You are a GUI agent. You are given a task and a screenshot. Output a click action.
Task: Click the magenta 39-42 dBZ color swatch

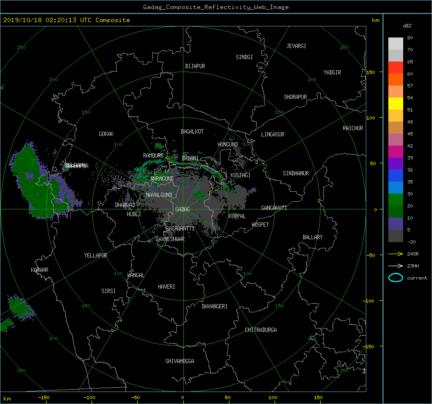396,152
